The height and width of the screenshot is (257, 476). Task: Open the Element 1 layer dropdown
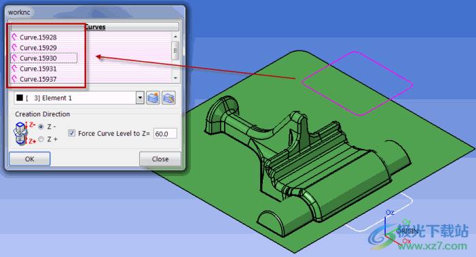140,98
